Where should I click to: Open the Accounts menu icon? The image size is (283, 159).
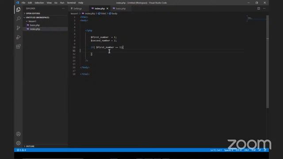point(18,134)
